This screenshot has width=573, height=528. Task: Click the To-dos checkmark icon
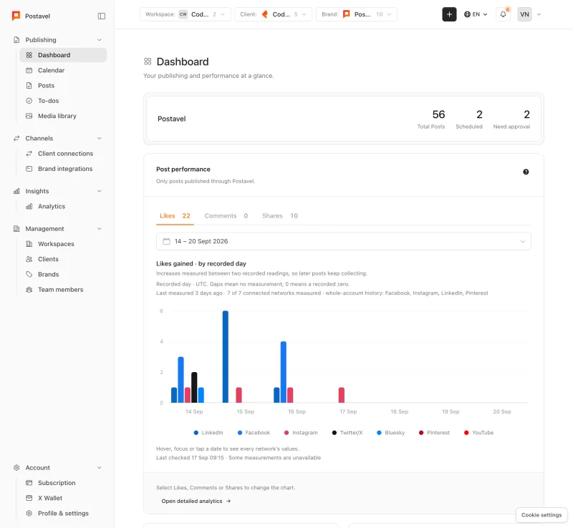[x=29, y=101]
